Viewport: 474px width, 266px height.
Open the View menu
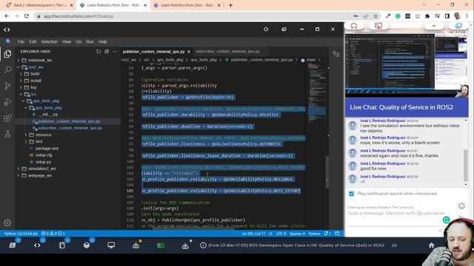67,41
